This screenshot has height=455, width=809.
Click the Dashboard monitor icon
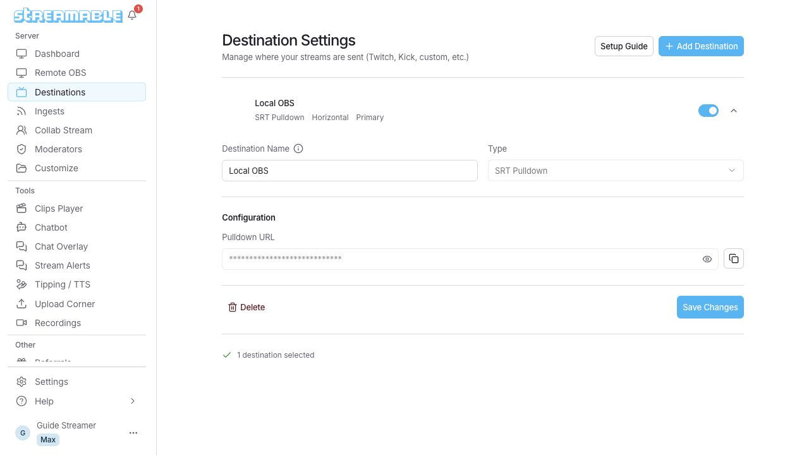(21, 54)
